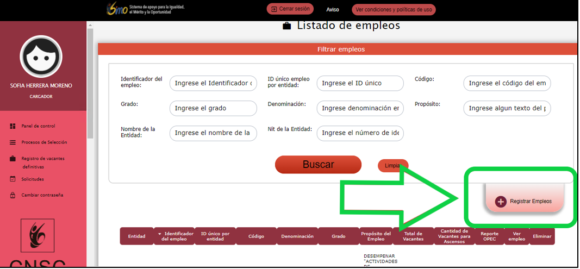Click the Procesos de Selección list icon

(x=13, y=142)
